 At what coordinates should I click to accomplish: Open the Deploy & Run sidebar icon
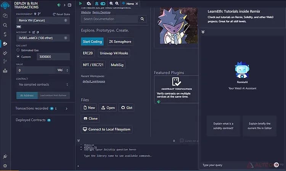tap(5, 44)
